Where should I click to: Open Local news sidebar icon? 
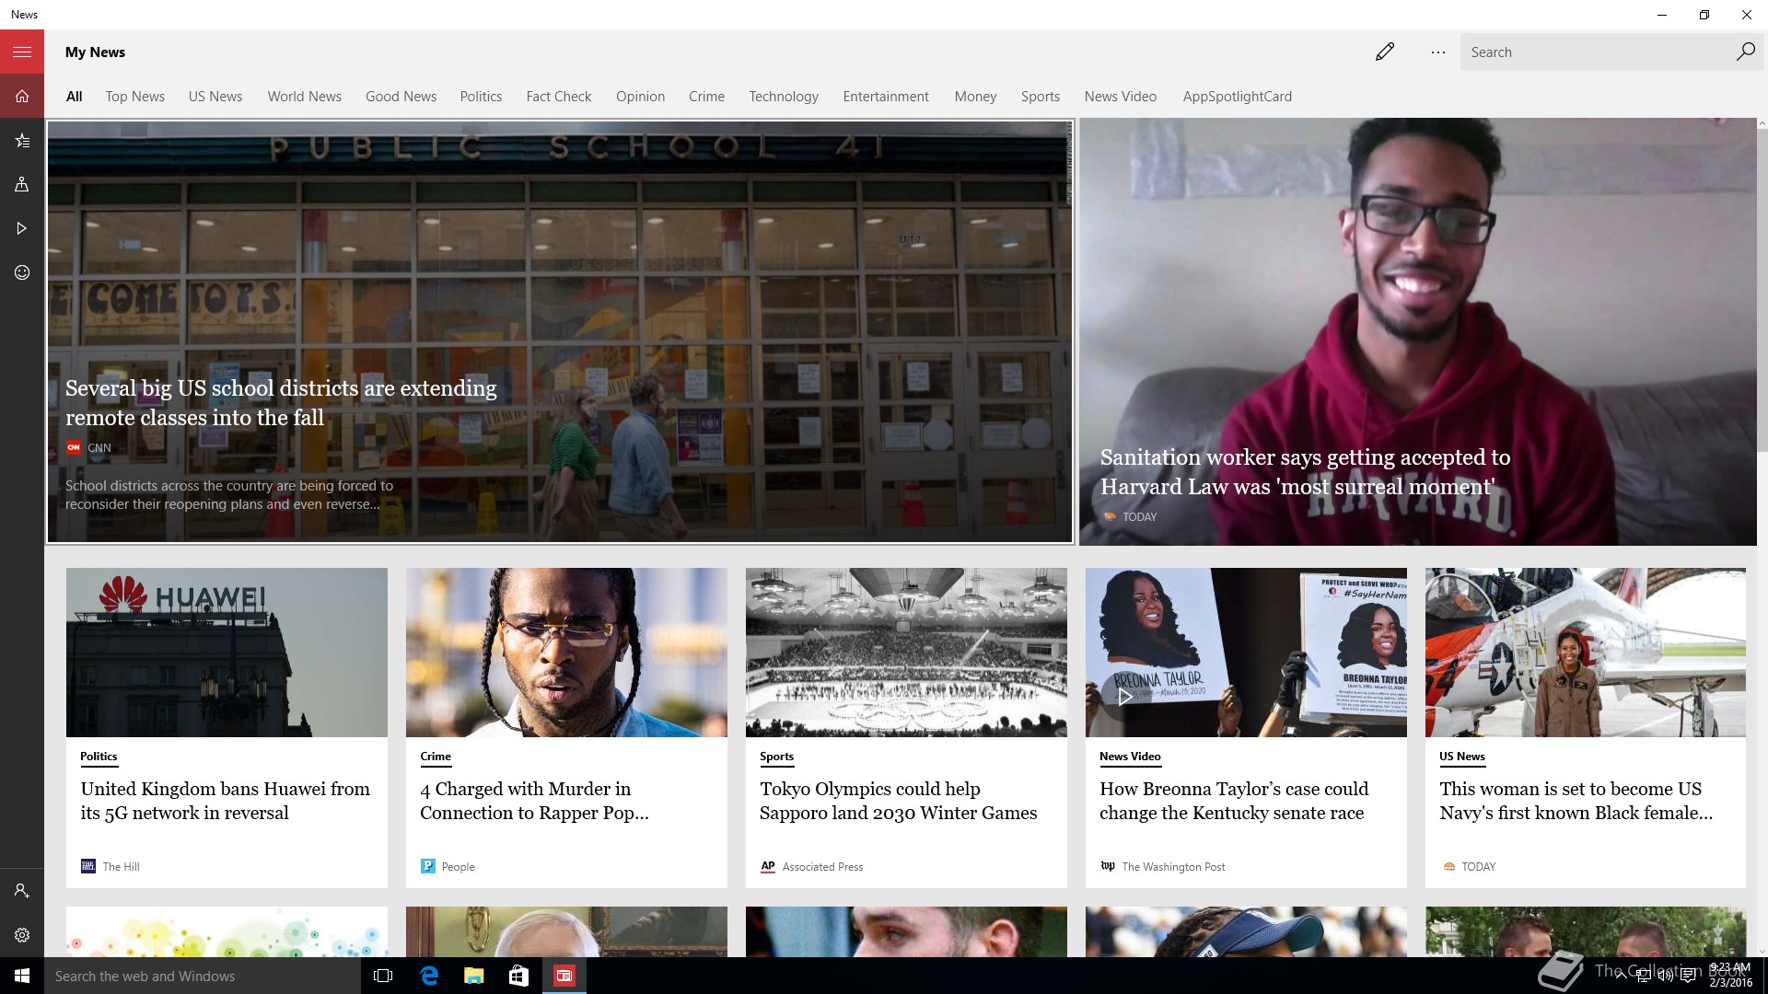22,184
